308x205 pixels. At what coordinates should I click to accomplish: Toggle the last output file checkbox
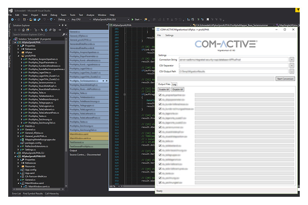[160, 182]
